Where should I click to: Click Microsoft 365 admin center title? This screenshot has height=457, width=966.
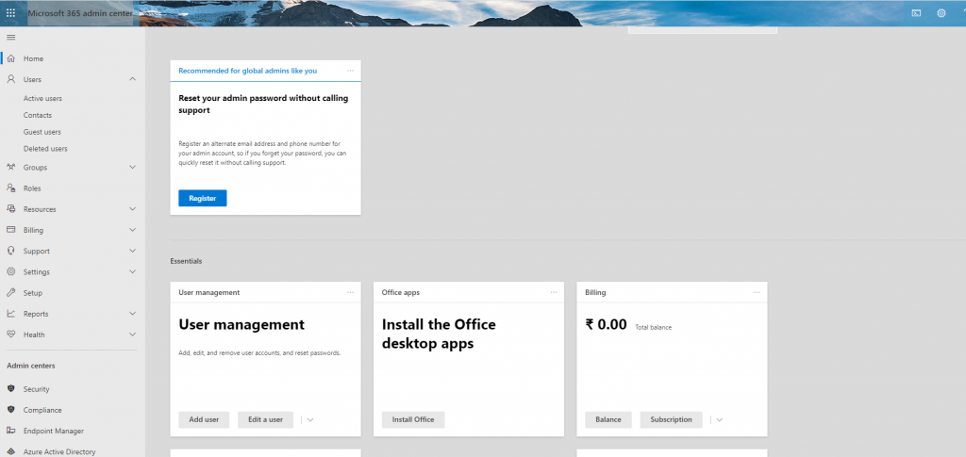click(79, 13)
